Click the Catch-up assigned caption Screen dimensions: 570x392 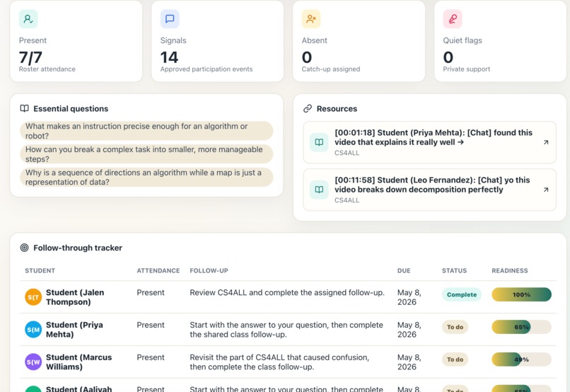[x=331, y=69]
